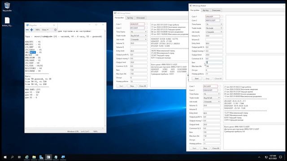The width and height of the screenshot is (287, 161).
Task: Click the ZEC/DASH - H1 line in Notepad
Action: tap(33, 50)
